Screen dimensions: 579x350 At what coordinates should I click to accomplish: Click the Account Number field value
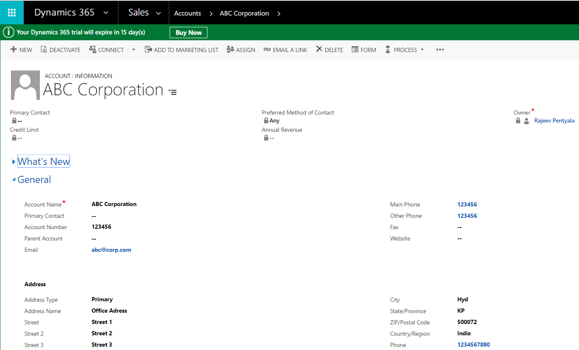tap(101, 227)
